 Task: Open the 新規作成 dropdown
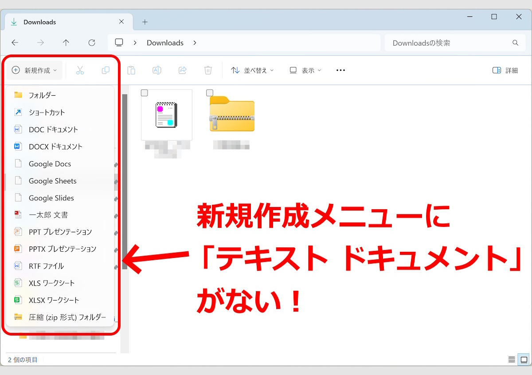click(x=35, y=70)
